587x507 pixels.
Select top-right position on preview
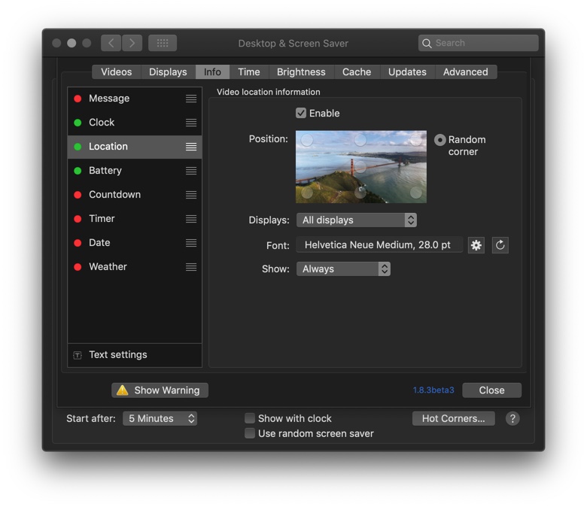(x=415, y=140)
